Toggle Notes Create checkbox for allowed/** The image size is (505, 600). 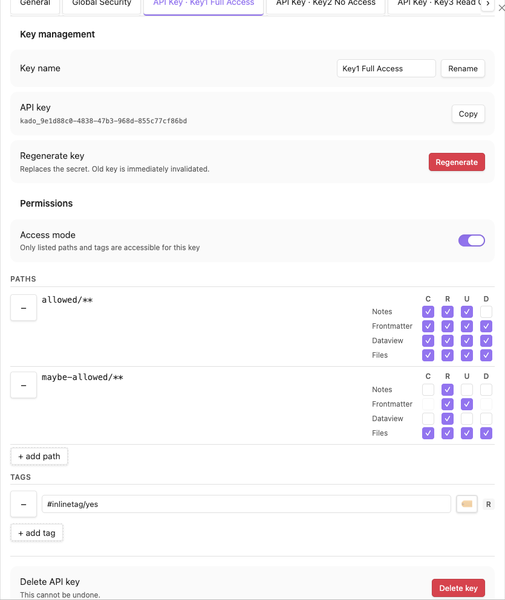pos(428,311)
